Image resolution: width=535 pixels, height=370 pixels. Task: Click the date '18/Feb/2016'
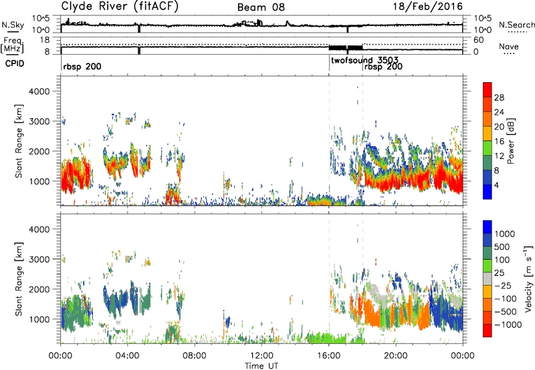[427, 7]
